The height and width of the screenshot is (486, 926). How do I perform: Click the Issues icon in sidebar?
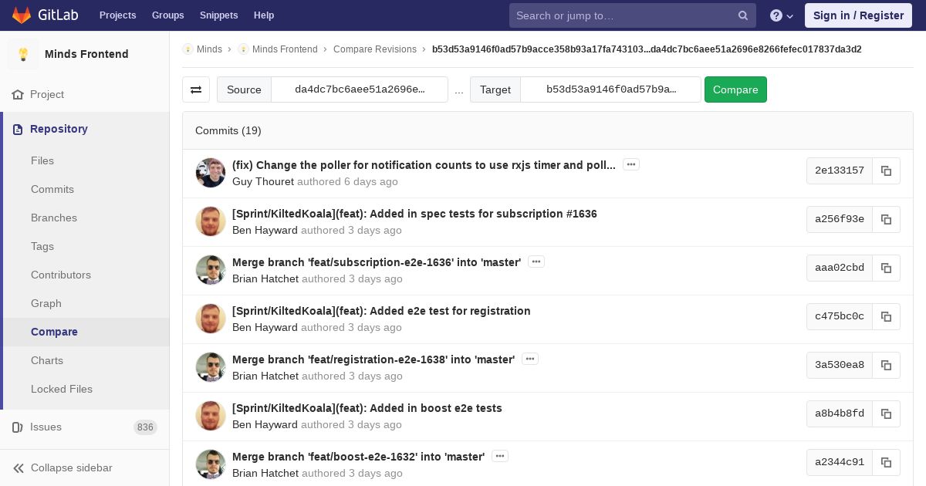(18, 427)
